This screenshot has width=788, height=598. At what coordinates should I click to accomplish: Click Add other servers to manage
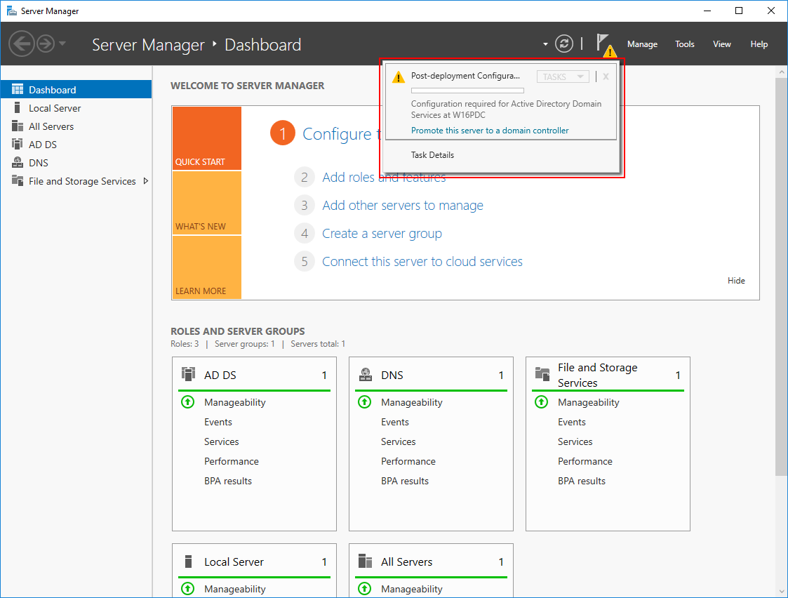(403, 206)
